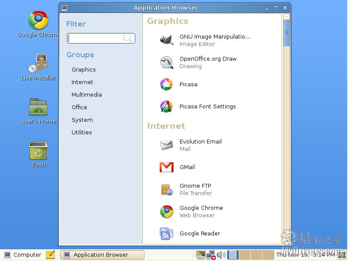Image resolution: width=348 pixels, height=261 pixels.
Task: Click the show desktop icon at panel corner
Action: coord(342,255)
